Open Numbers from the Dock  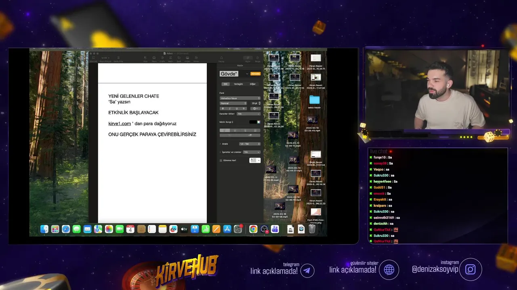click(x=206, y=229)
